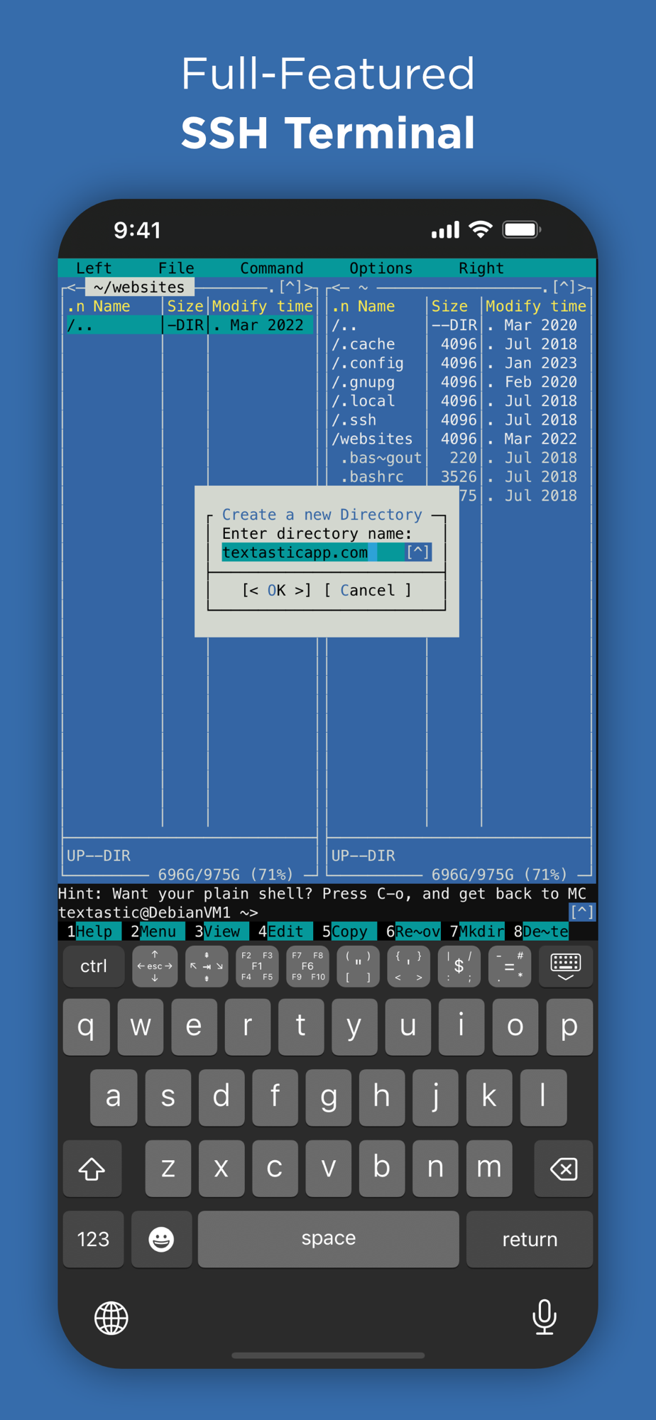
Task: Sort right panel by Size column
Action: click(x=449, y=306)
